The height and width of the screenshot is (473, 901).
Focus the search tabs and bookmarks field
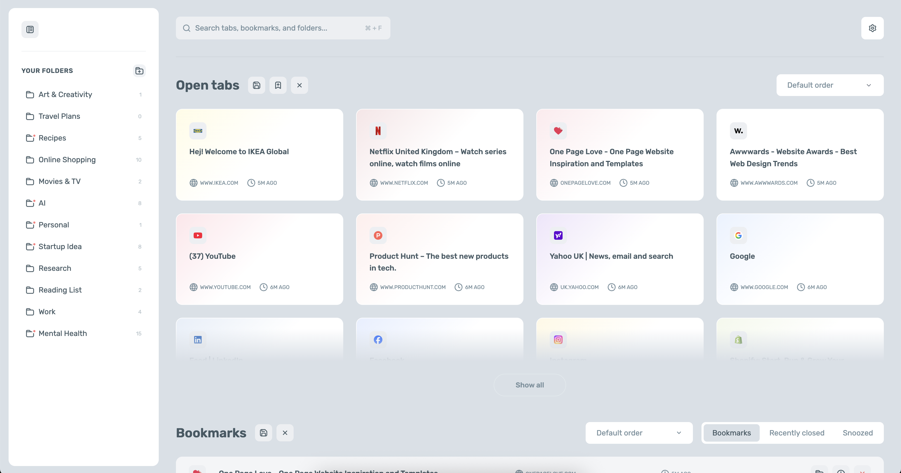(x=283, y=28)
